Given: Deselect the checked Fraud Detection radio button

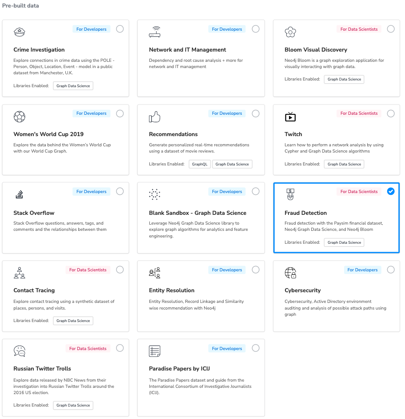Looking at the screenshot, I should point(391,191).
